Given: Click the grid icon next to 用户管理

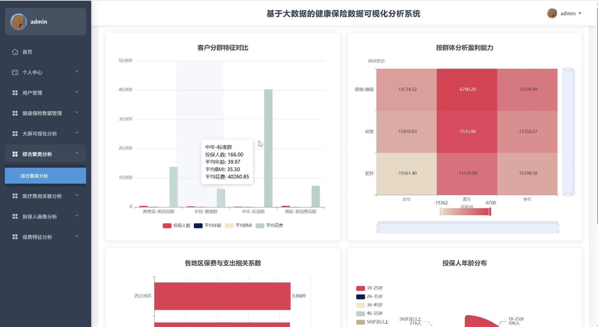Looking at the screenshot, I should [15, 93].
